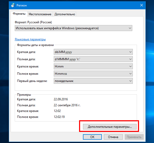Switch to the Местоположение tab
Image resolution: width=154 pixels, height=143 pixels.
40,14
